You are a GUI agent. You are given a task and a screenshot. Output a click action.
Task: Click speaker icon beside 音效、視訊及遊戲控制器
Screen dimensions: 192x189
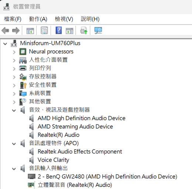click(23, 110)
